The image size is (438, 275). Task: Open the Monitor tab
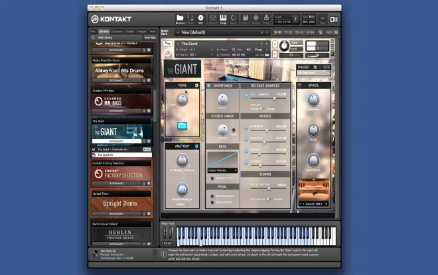point(130,32)
